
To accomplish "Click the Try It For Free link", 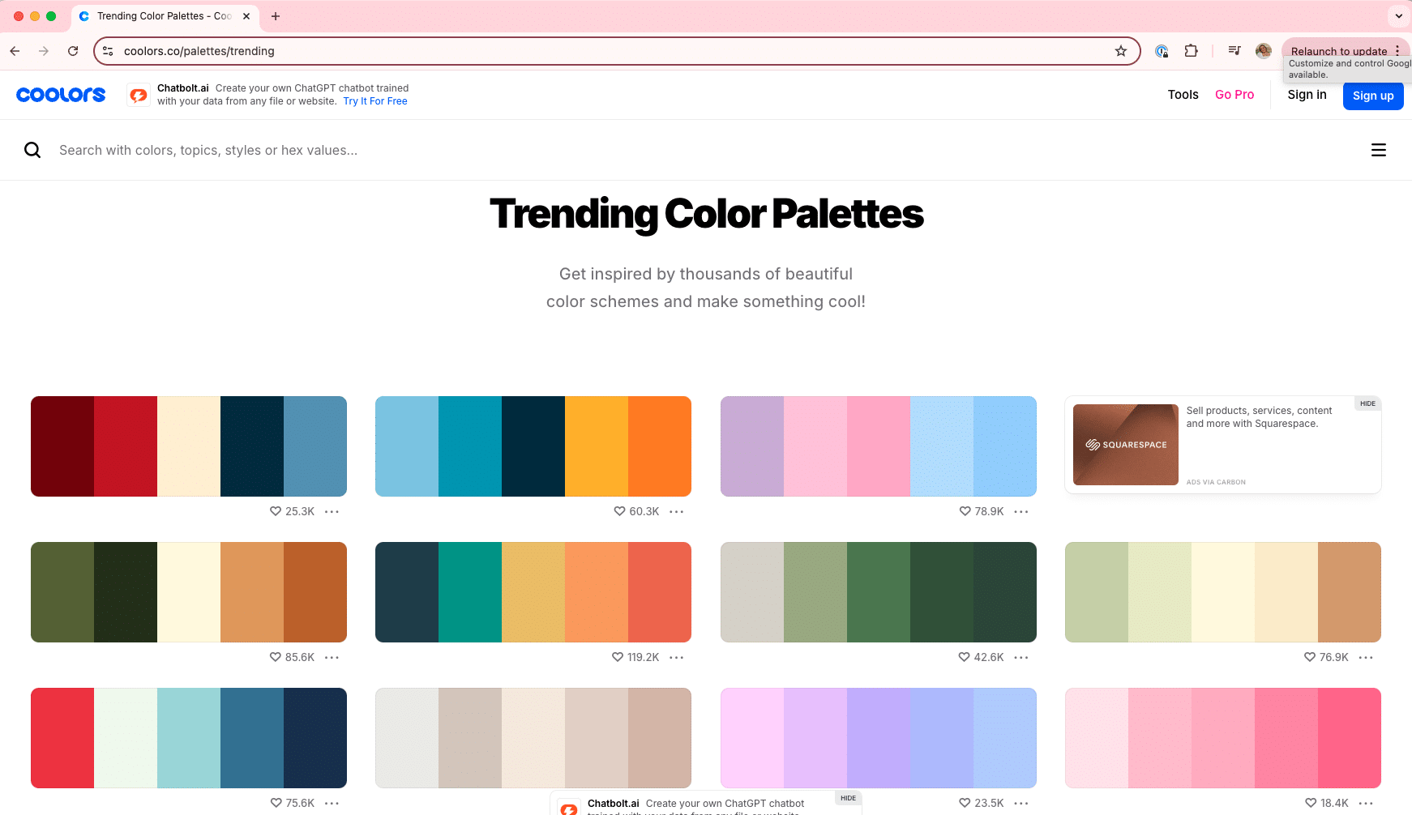I will (x=375, y=101).
